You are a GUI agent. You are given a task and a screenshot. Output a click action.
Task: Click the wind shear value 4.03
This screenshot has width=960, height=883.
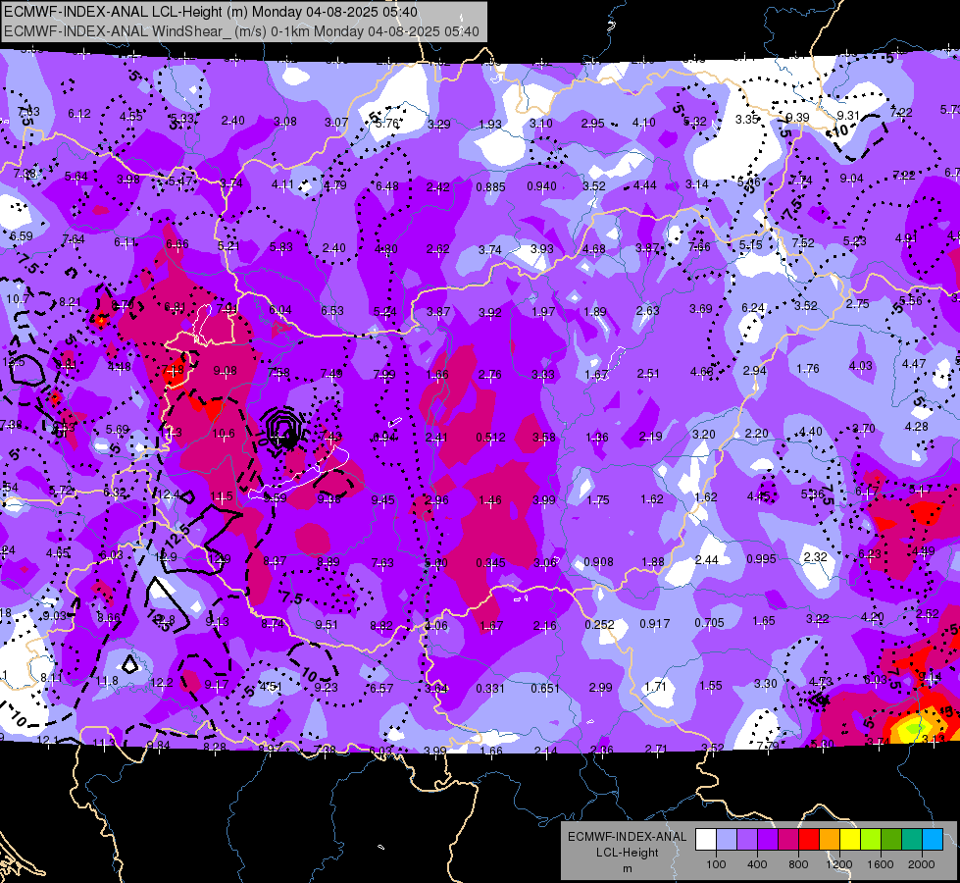pos(860,365)
